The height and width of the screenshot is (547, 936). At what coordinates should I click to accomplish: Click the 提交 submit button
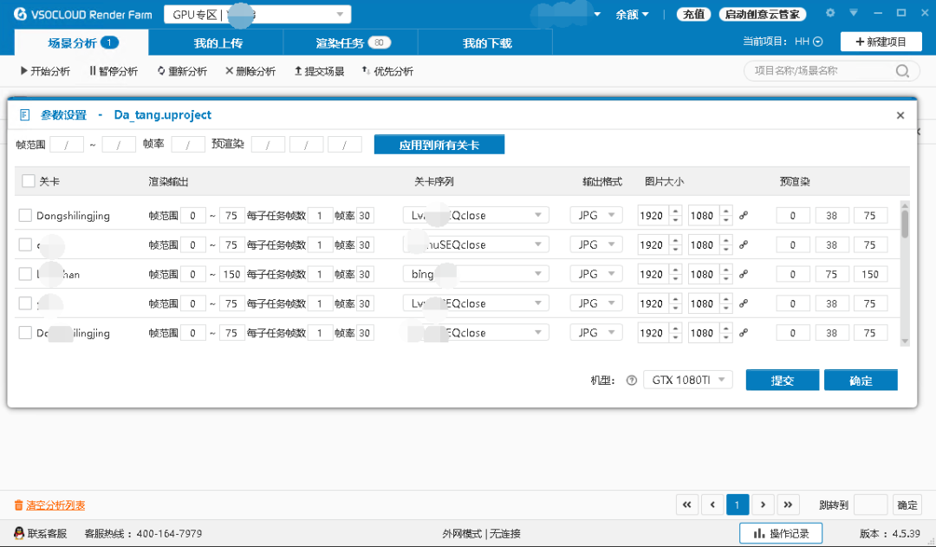(783, 381)
